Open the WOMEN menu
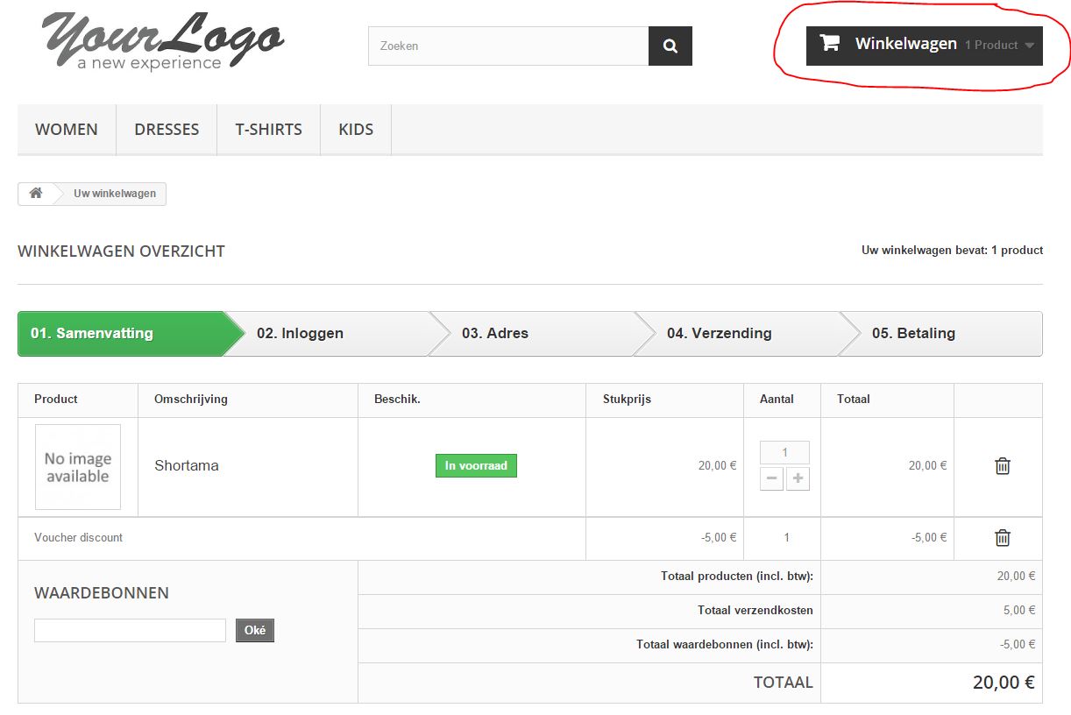The height and width of the screenshot is (715, 1071). click(x=67, y=130)
